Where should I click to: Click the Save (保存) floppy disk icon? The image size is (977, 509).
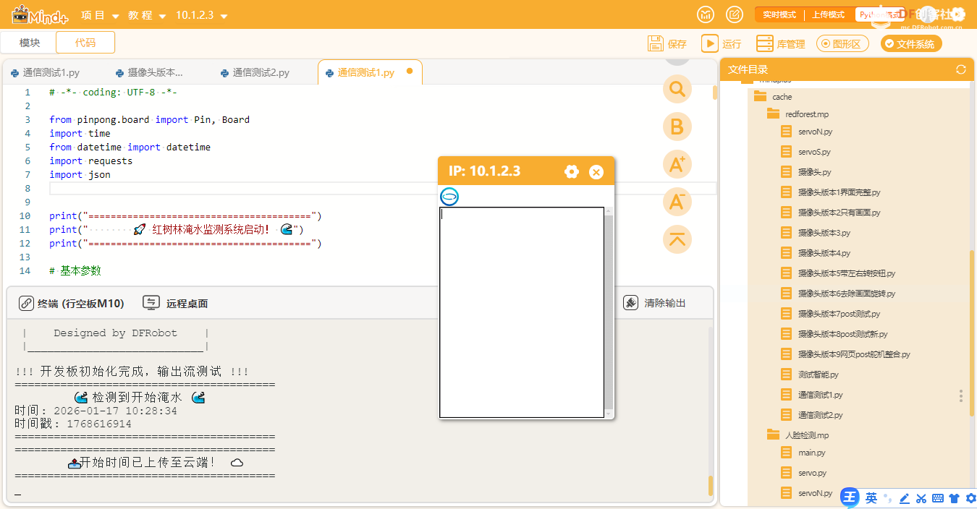(656, 43)
